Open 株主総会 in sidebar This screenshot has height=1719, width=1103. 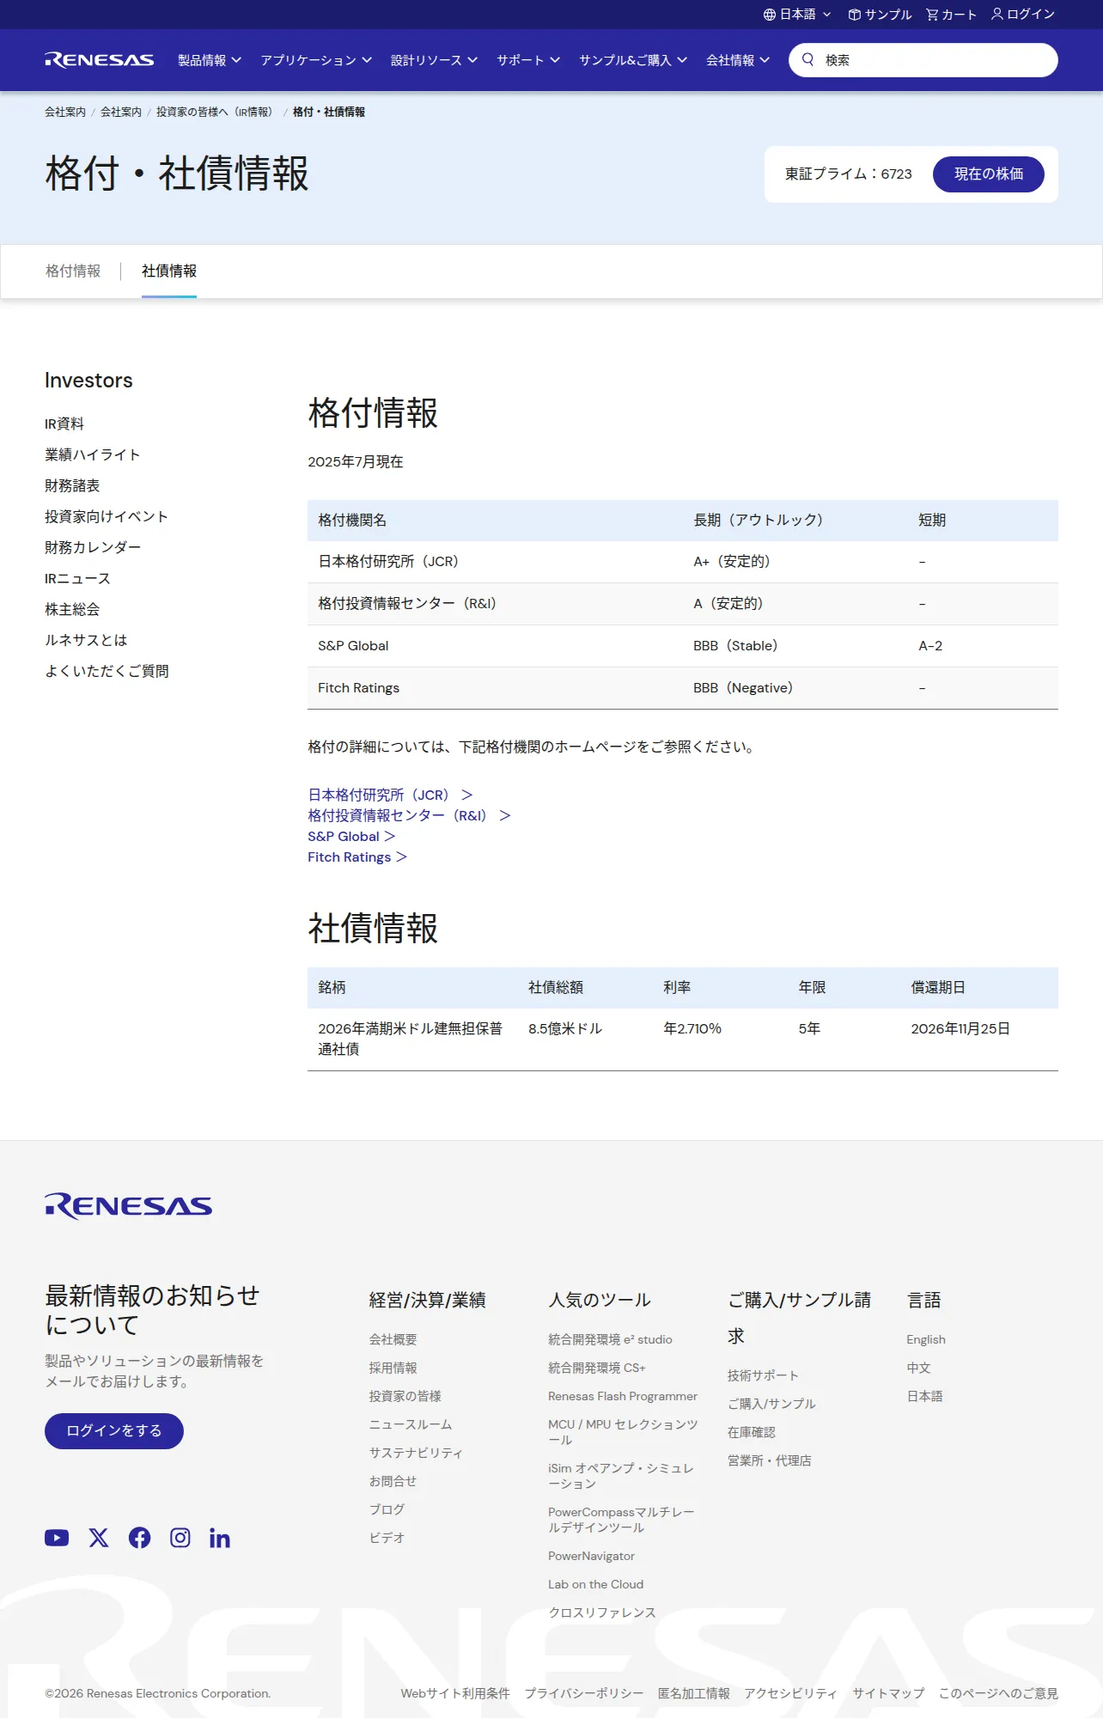pos(72,609)
